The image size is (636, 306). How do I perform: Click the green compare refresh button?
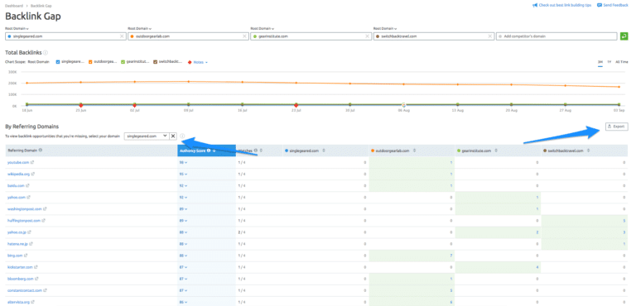(624, 36)
